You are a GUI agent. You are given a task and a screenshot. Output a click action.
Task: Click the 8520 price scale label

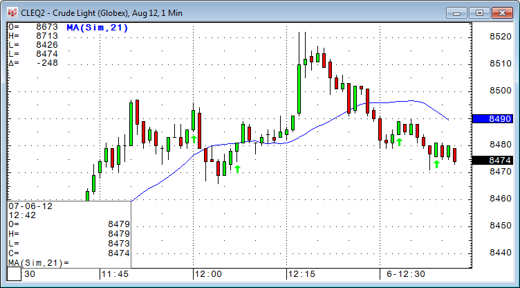point(500,36)
